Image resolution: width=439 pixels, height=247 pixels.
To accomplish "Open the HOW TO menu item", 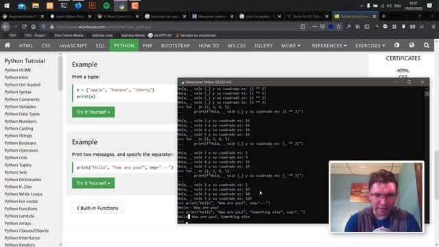I will point(209,45).
